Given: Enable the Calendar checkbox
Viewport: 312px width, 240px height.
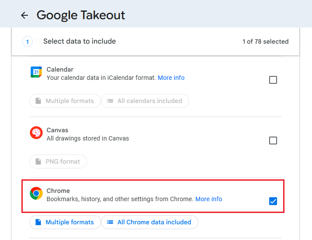Looking at the screenshot, I should click(273, 80).
